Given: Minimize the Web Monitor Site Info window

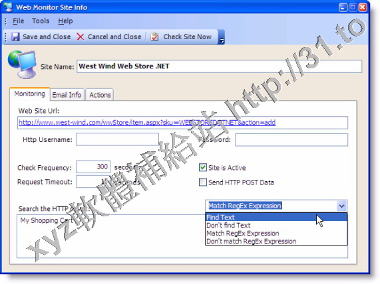Looking at the screenshot, I should point(343,7).
